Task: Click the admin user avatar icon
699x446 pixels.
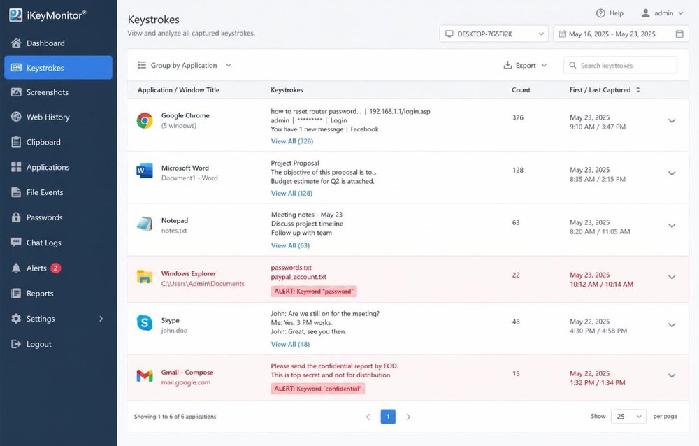Action: 645,13
